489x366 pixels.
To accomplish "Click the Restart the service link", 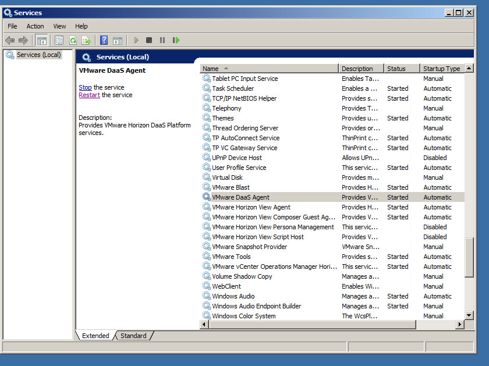I will click(89, 95).
